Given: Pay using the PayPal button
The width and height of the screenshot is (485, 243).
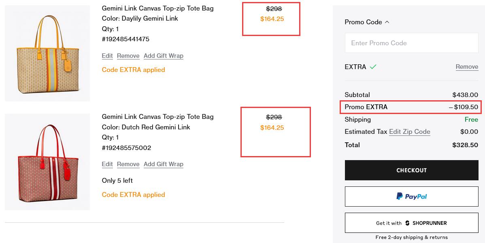Looking at the screenshot, I should 411,197.
